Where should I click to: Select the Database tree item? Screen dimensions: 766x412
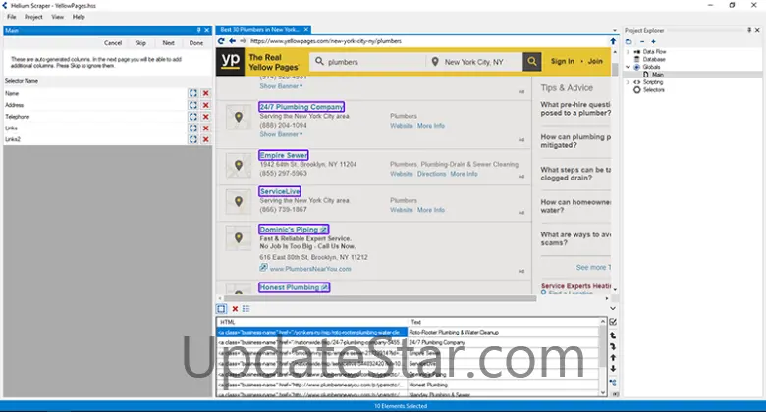coord(654,59)
